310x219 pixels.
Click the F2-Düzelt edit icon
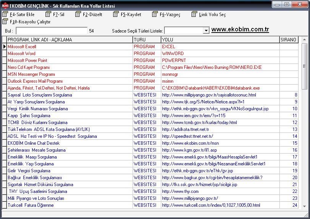pyautogui.click(x=78, y=14)
